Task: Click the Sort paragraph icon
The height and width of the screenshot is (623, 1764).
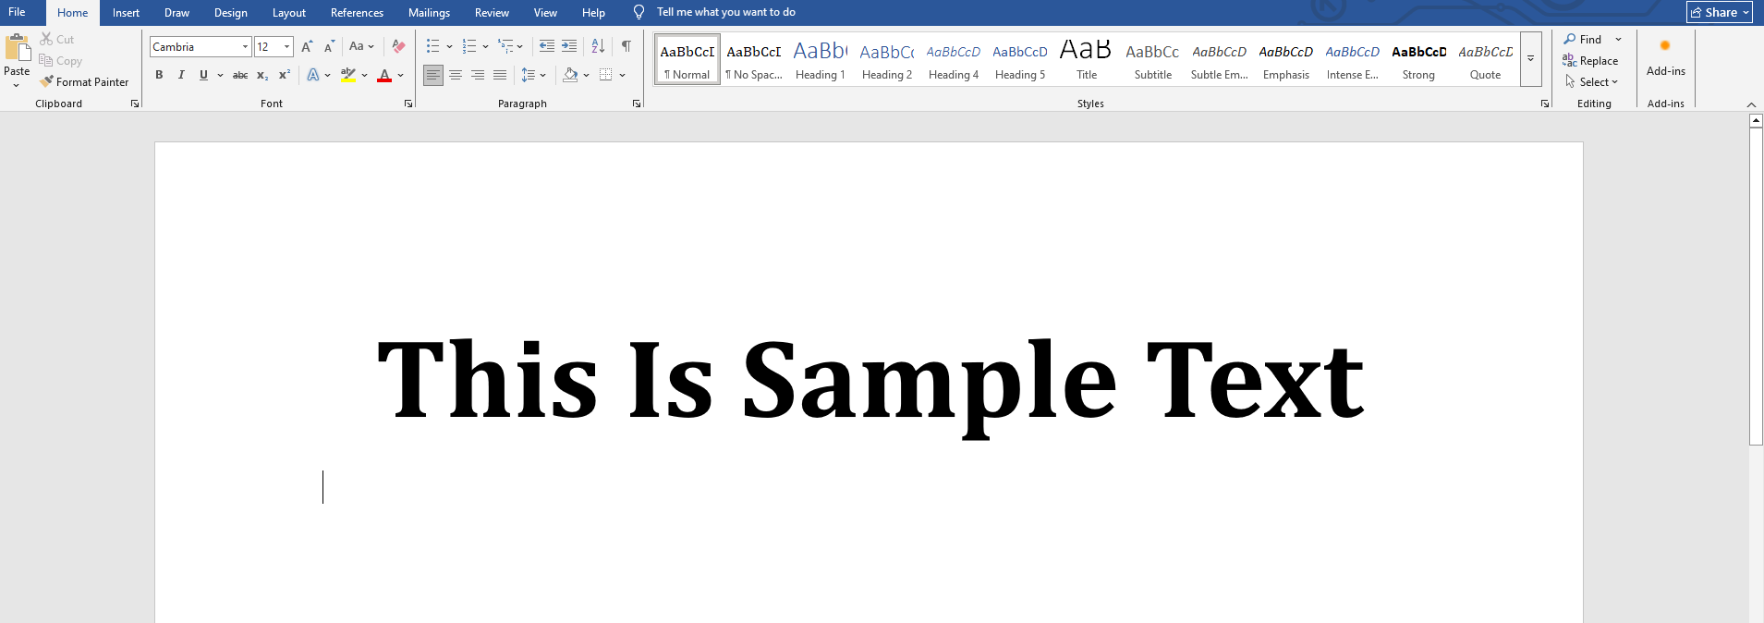Action: coord(598,46)
